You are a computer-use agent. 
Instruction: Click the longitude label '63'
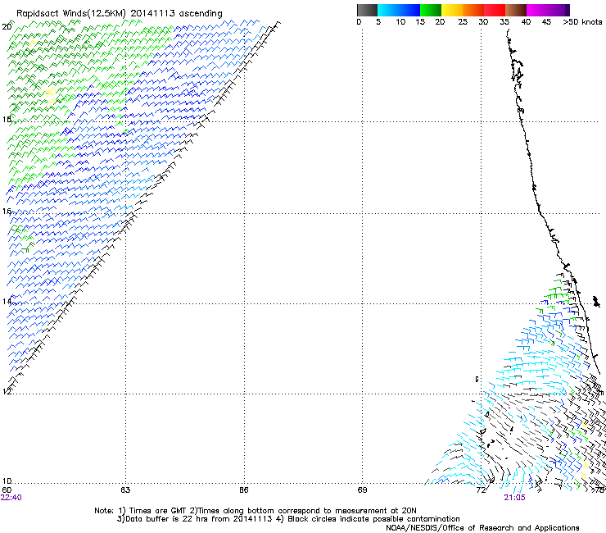(x=125, y=490)
